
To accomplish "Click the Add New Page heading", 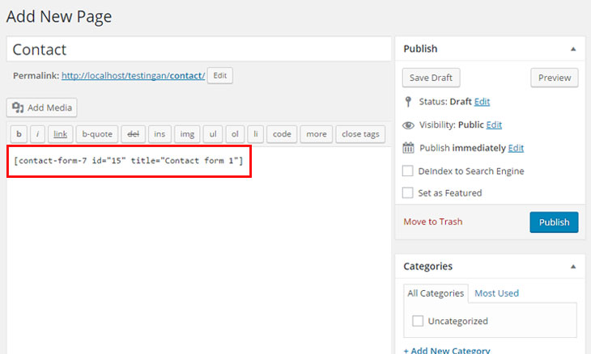I will pos(59,16).
